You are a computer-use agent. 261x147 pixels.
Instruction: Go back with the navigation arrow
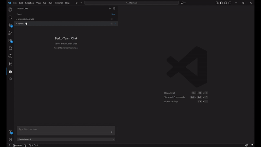point(77,3)
